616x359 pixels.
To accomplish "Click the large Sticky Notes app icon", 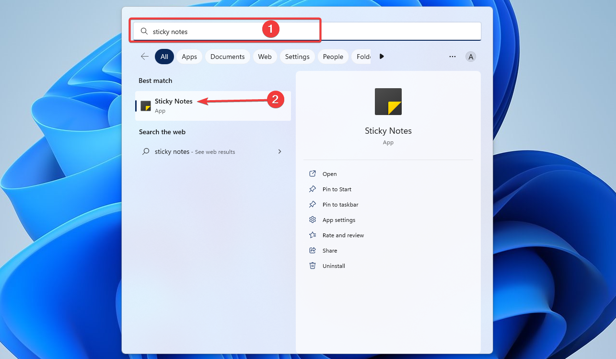I will pyautogui.click(x=388, y=102).
